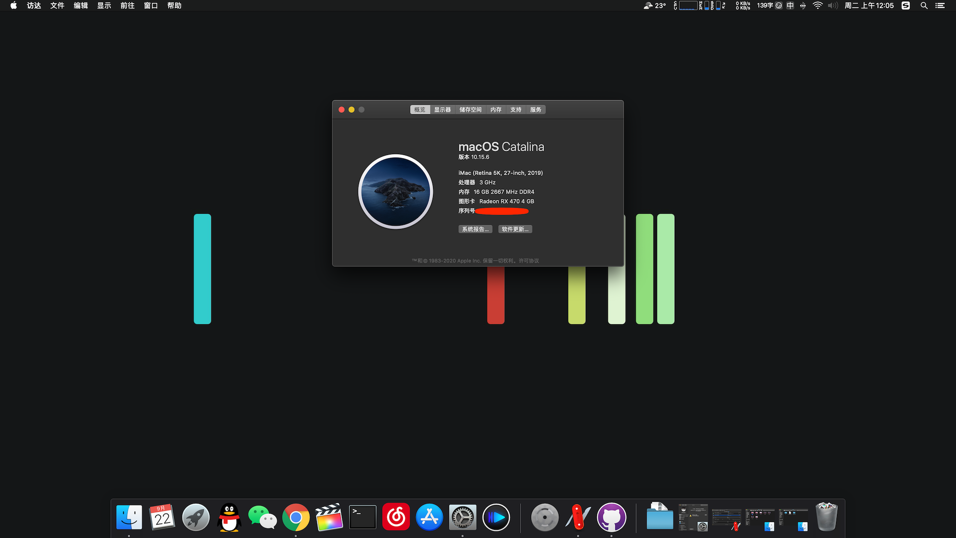956x538 pixels.
Task: Open Spotlight search magnifier
Action: pos(924,6)
